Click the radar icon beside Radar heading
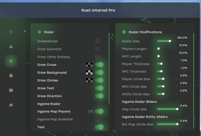The image size is (201, 136). tap(39, 32)
